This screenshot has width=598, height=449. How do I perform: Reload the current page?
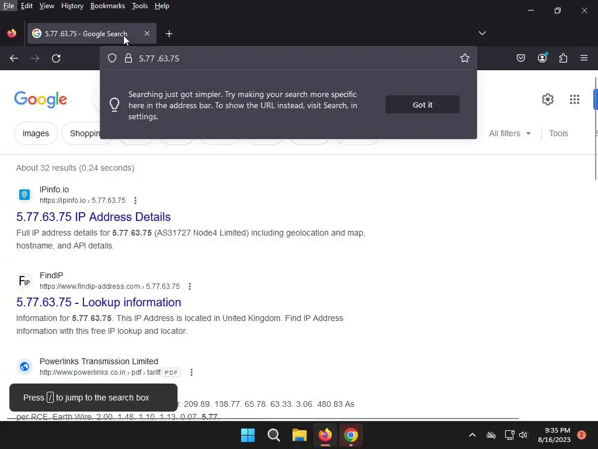click(56, 58)
